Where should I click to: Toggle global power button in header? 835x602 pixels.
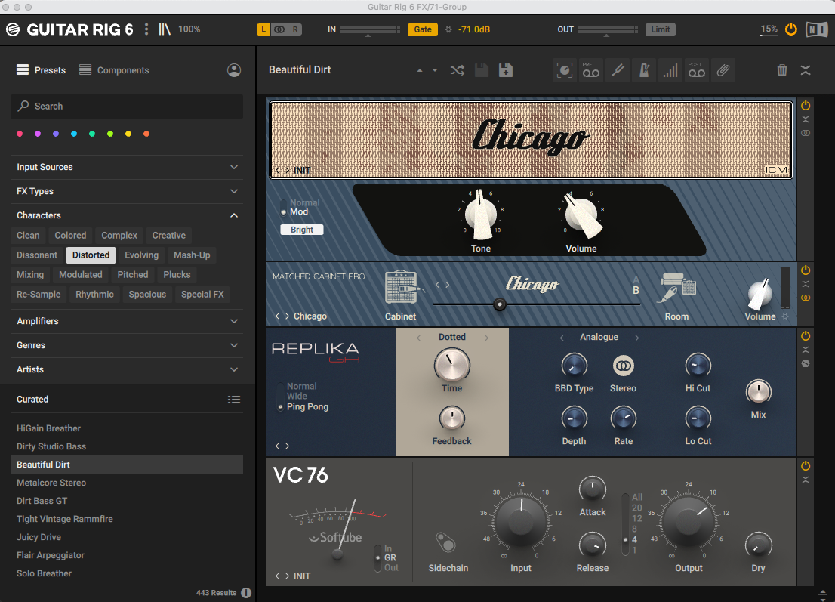point(790,29)
